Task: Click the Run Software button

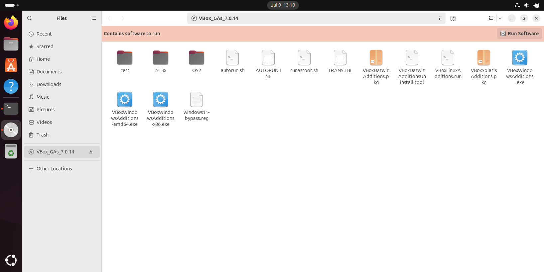Action: (x=519, y=34)
